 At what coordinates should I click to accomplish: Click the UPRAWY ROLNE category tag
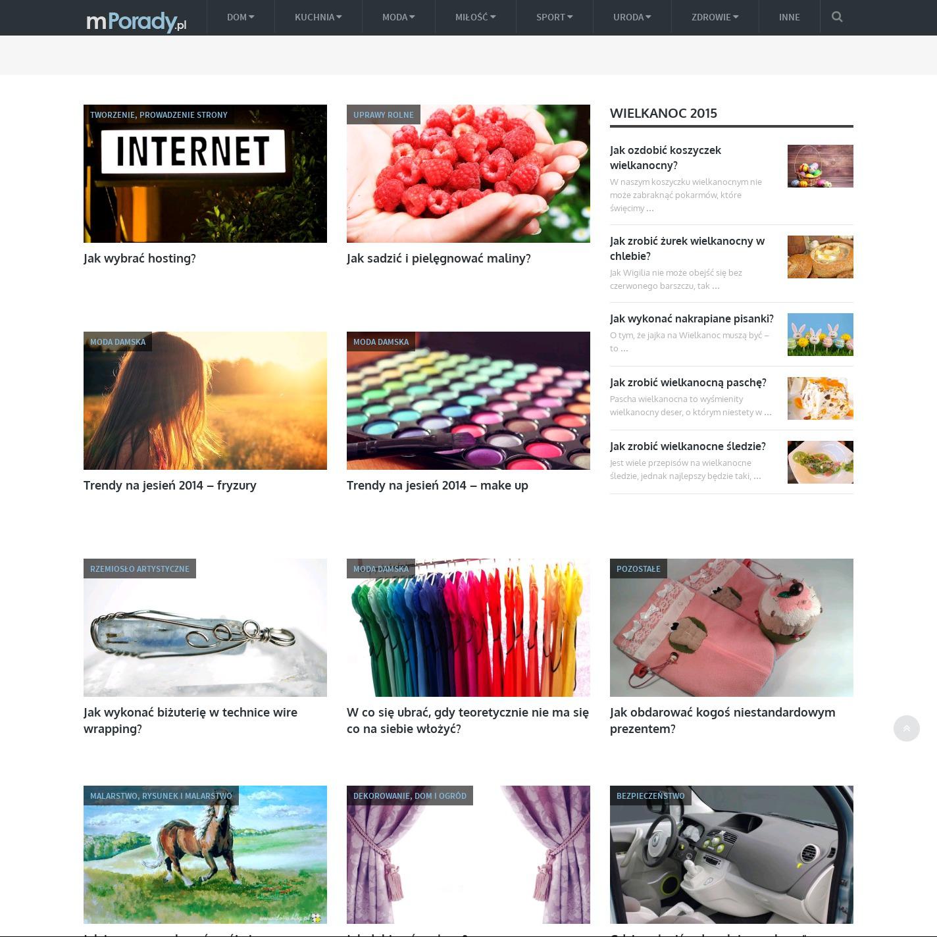pos(384,114)
